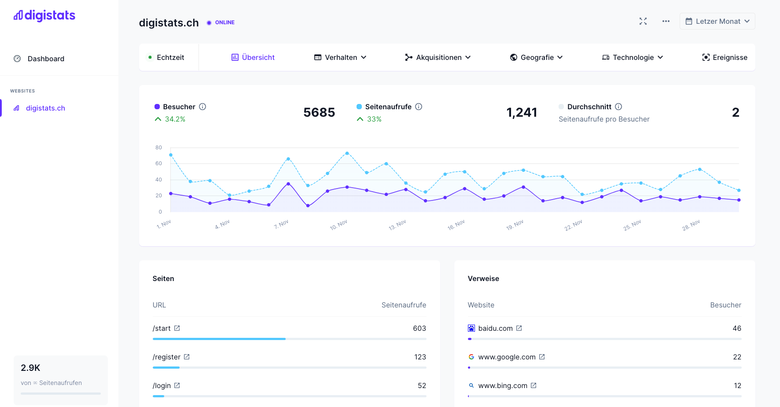
Task: Expand the Technologie dropdown chevron
Action: click(660, 57)
